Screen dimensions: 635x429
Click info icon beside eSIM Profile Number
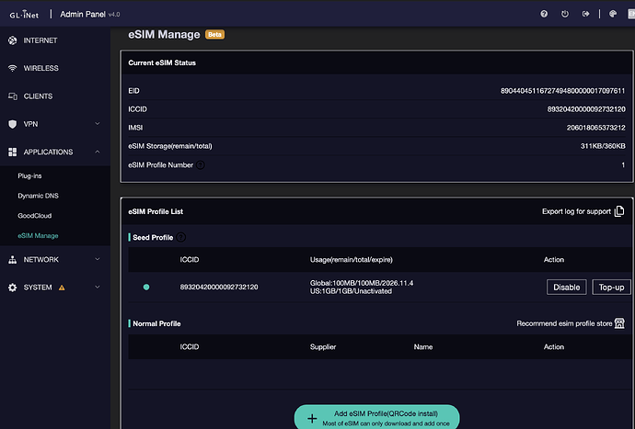[x=201, y=165]
